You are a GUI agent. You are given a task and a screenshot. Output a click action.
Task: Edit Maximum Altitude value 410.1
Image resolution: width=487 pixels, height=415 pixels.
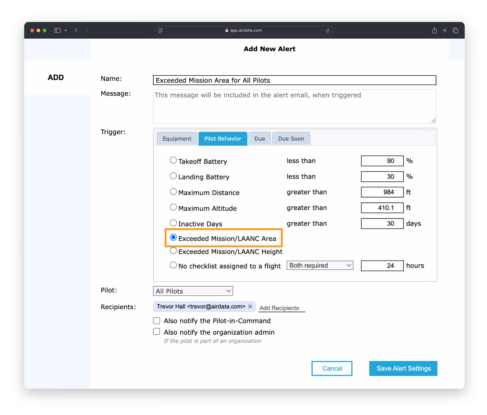[382, 208]
